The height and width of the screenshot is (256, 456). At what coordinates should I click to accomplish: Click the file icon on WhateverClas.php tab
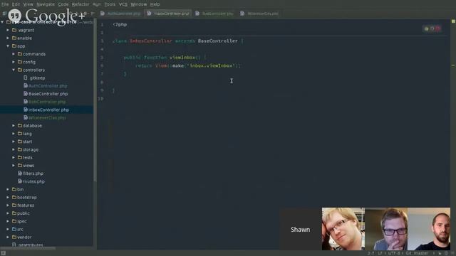click(242, 14)
